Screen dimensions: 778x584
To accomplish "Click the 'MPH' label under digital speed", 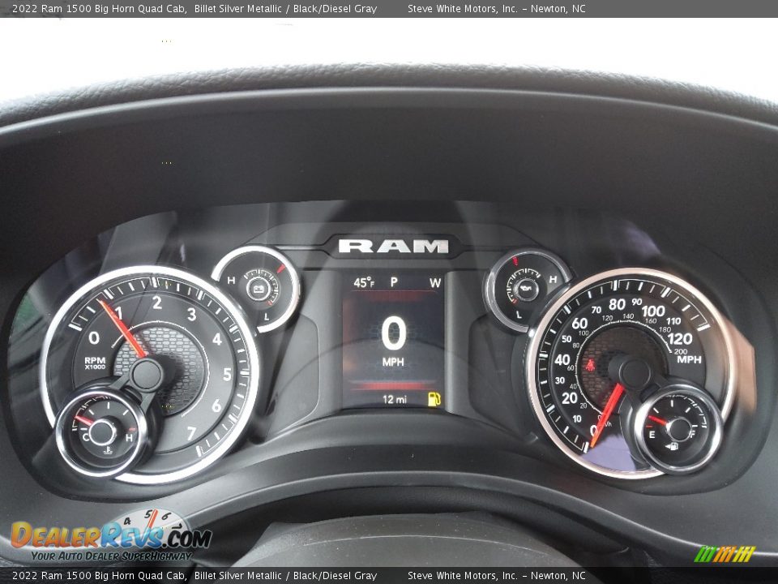I will point(393,363).
